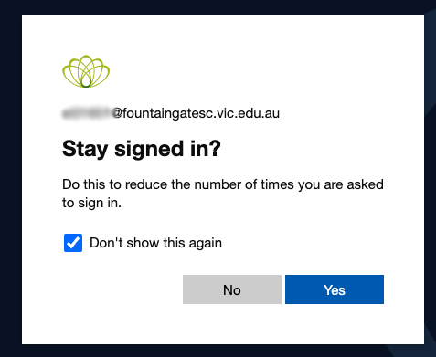This screenshot has width=436, height=357.
Task: Click the Fountain Gate logo above the email
Action: 86,71
